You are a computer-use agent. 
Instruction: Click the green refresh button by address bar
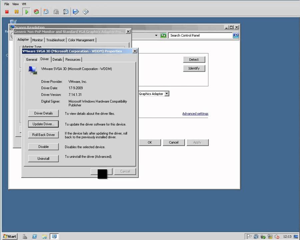163,35
